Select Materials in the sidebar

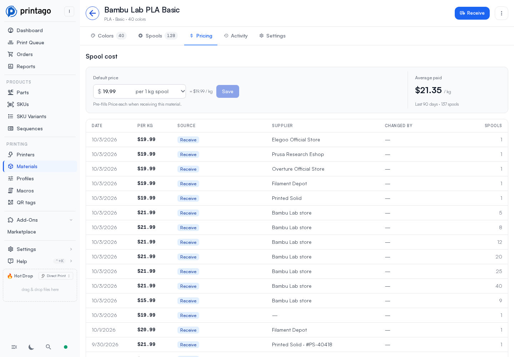click(x=40, y=166)
